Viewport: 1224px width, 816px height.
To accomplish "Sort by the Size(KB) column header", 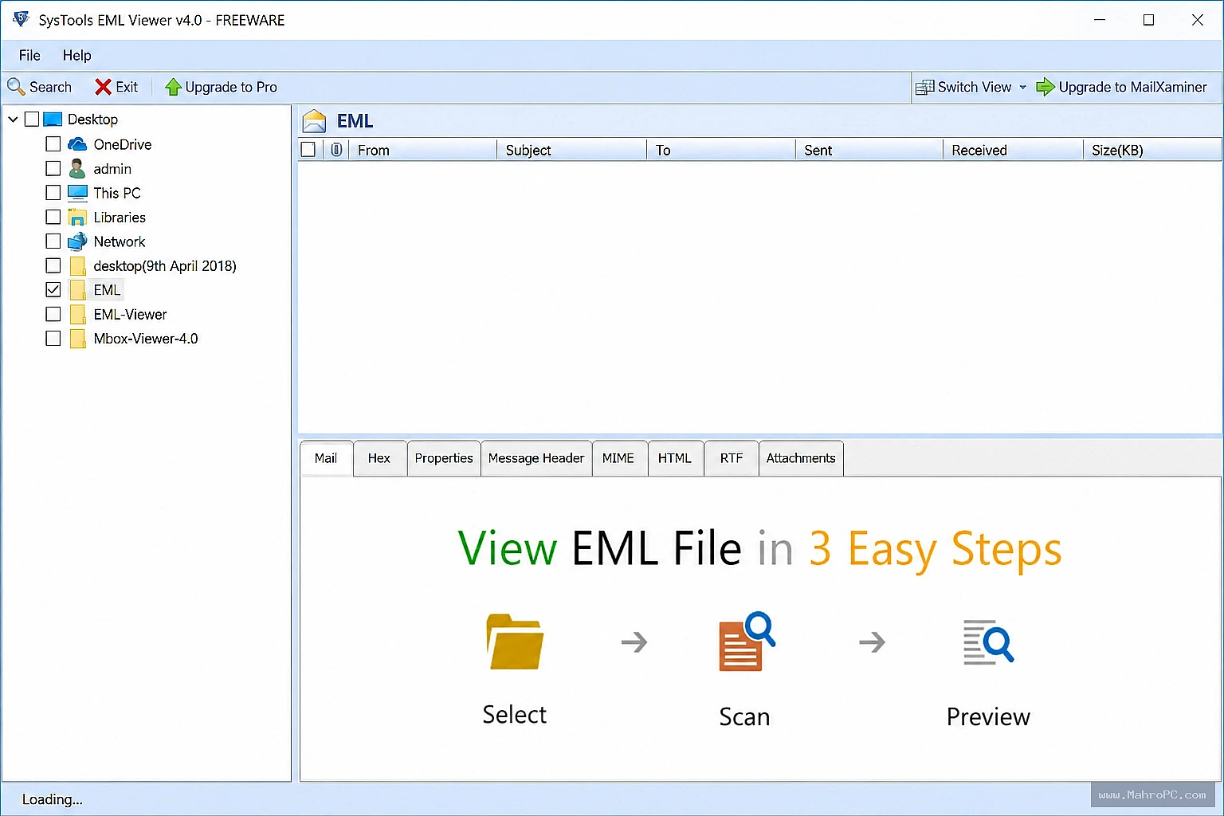I will (x=1152, y=150).
